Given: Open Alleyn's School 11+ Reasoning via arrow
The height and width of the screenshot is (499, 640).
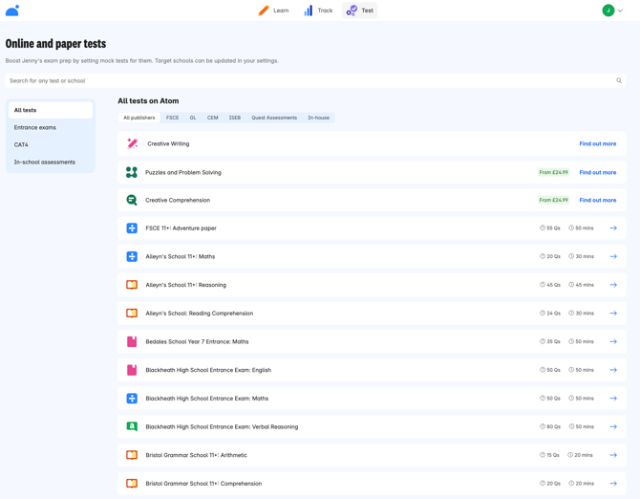Looking at the screenshot, I should tap(613, 285).
